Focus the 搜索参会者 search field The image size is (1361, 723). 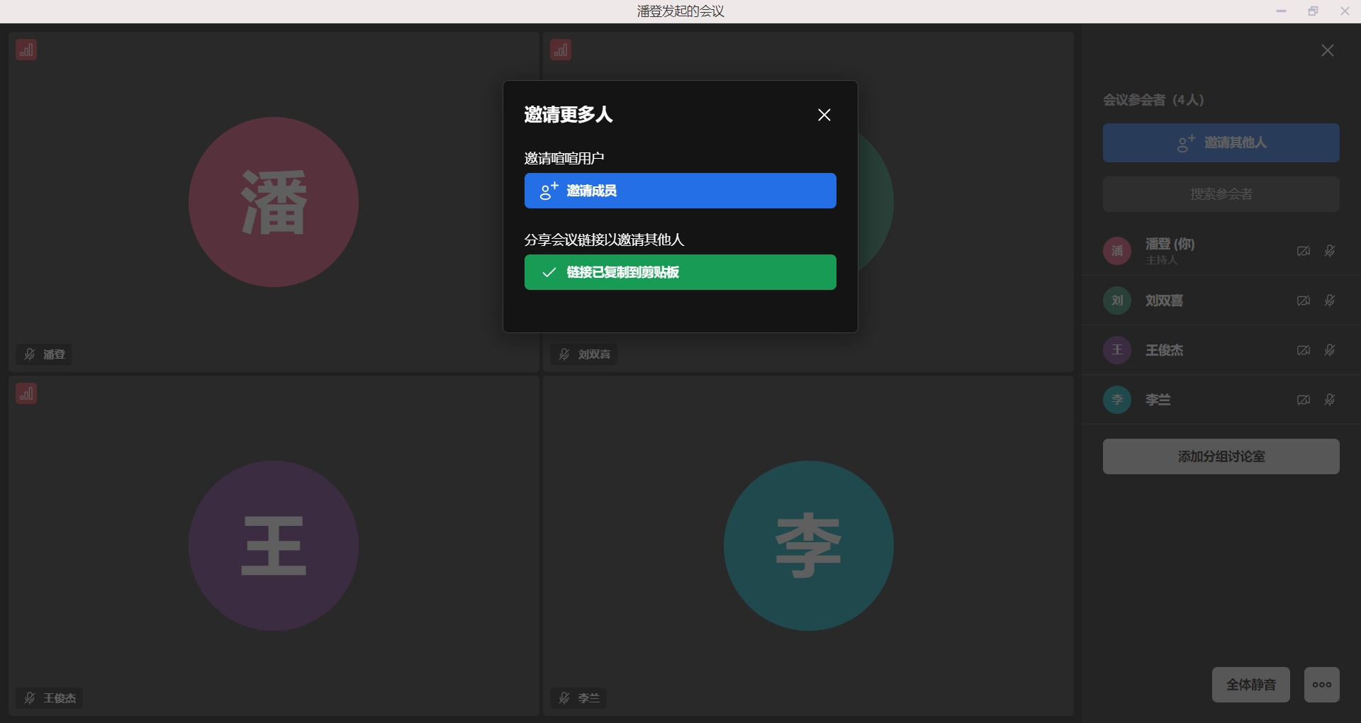click(1221, 194)
